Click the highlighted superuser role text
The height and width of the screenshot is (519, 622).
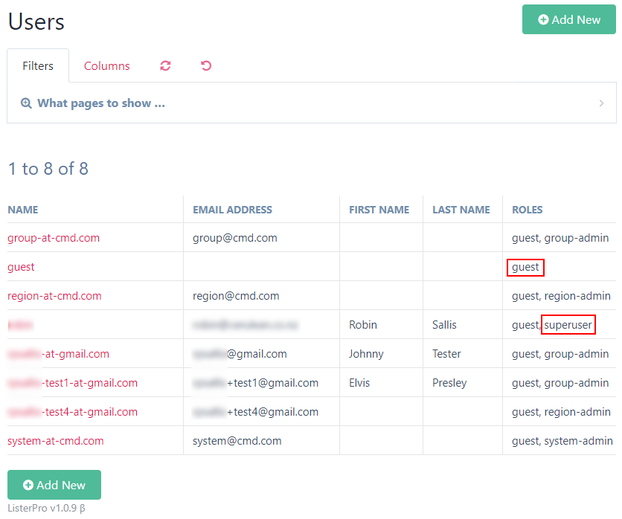(568, 324)
